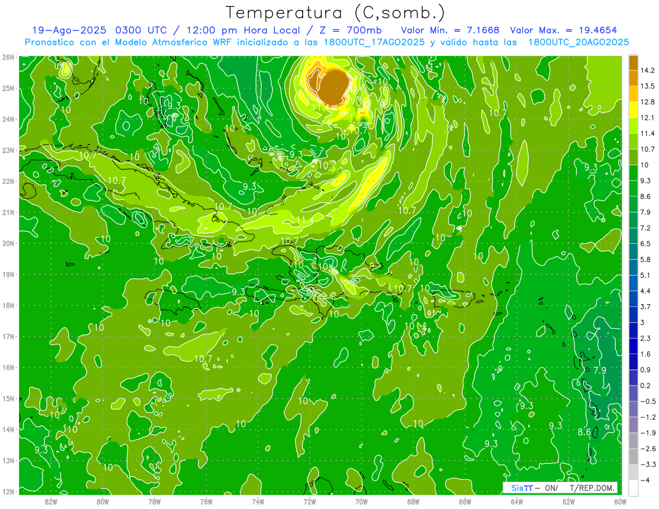Click the gray swatch between -2.6 and -3.3
The image size is (659, 509).
click(633, 456)
